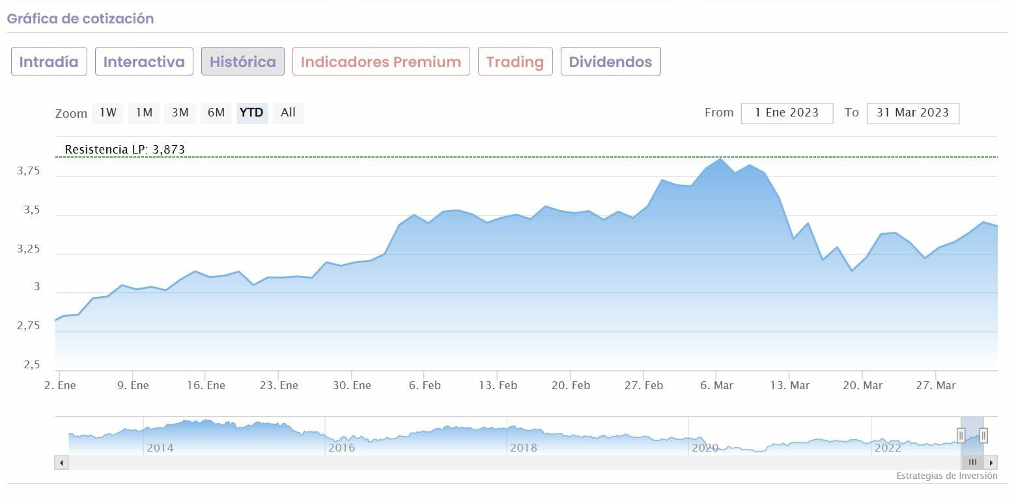Choose the 6M zoom button
Screen dimensions: 1016x503
pos(216,113)
